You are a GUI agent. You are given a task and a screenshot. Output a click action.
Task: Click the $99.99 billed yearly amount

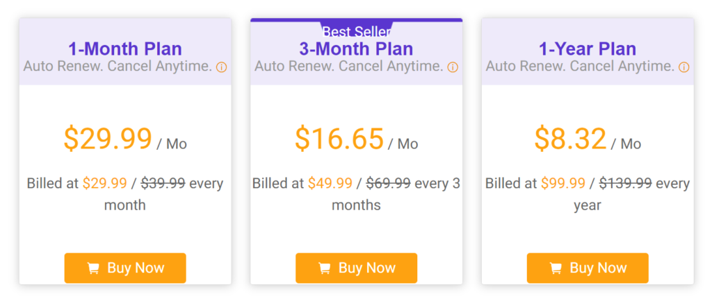pos(563,183)
